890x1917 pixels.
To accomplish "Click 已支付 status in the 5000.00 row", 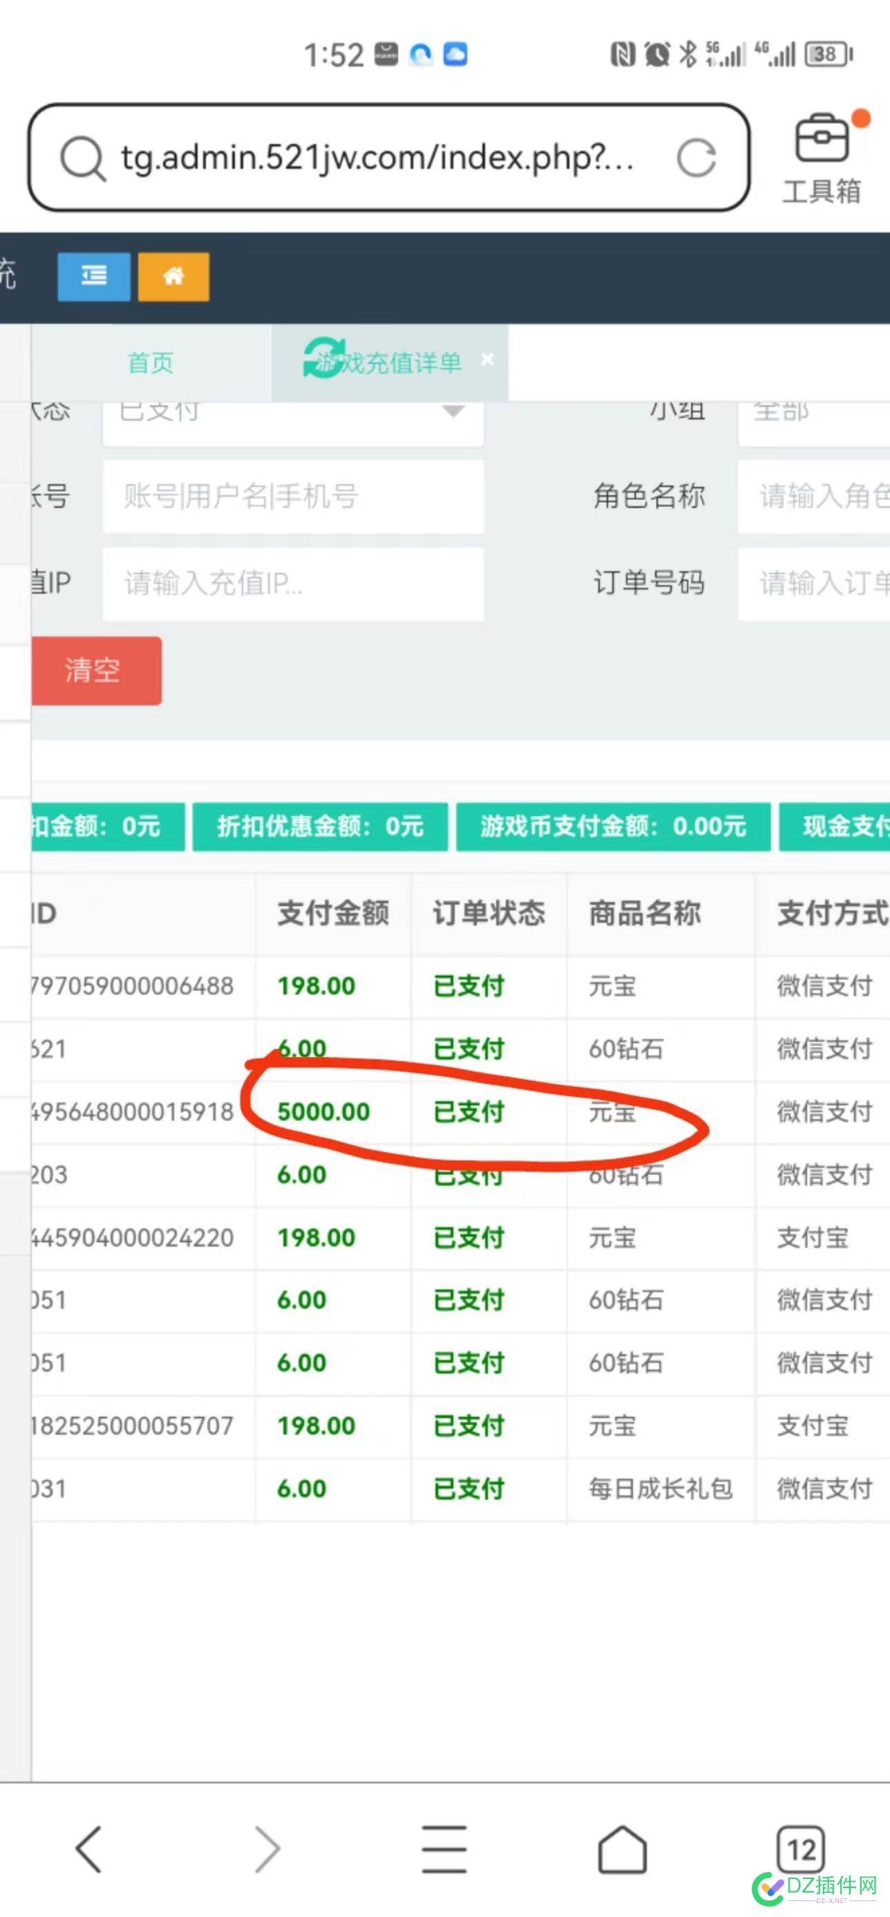I will pos(468,1112).
